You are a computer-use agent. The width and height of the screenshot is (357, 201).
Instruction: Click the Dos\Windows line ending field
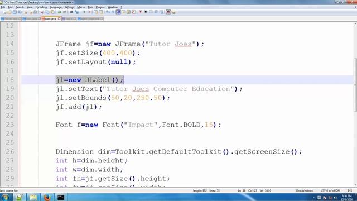click(x=305, y=190)
